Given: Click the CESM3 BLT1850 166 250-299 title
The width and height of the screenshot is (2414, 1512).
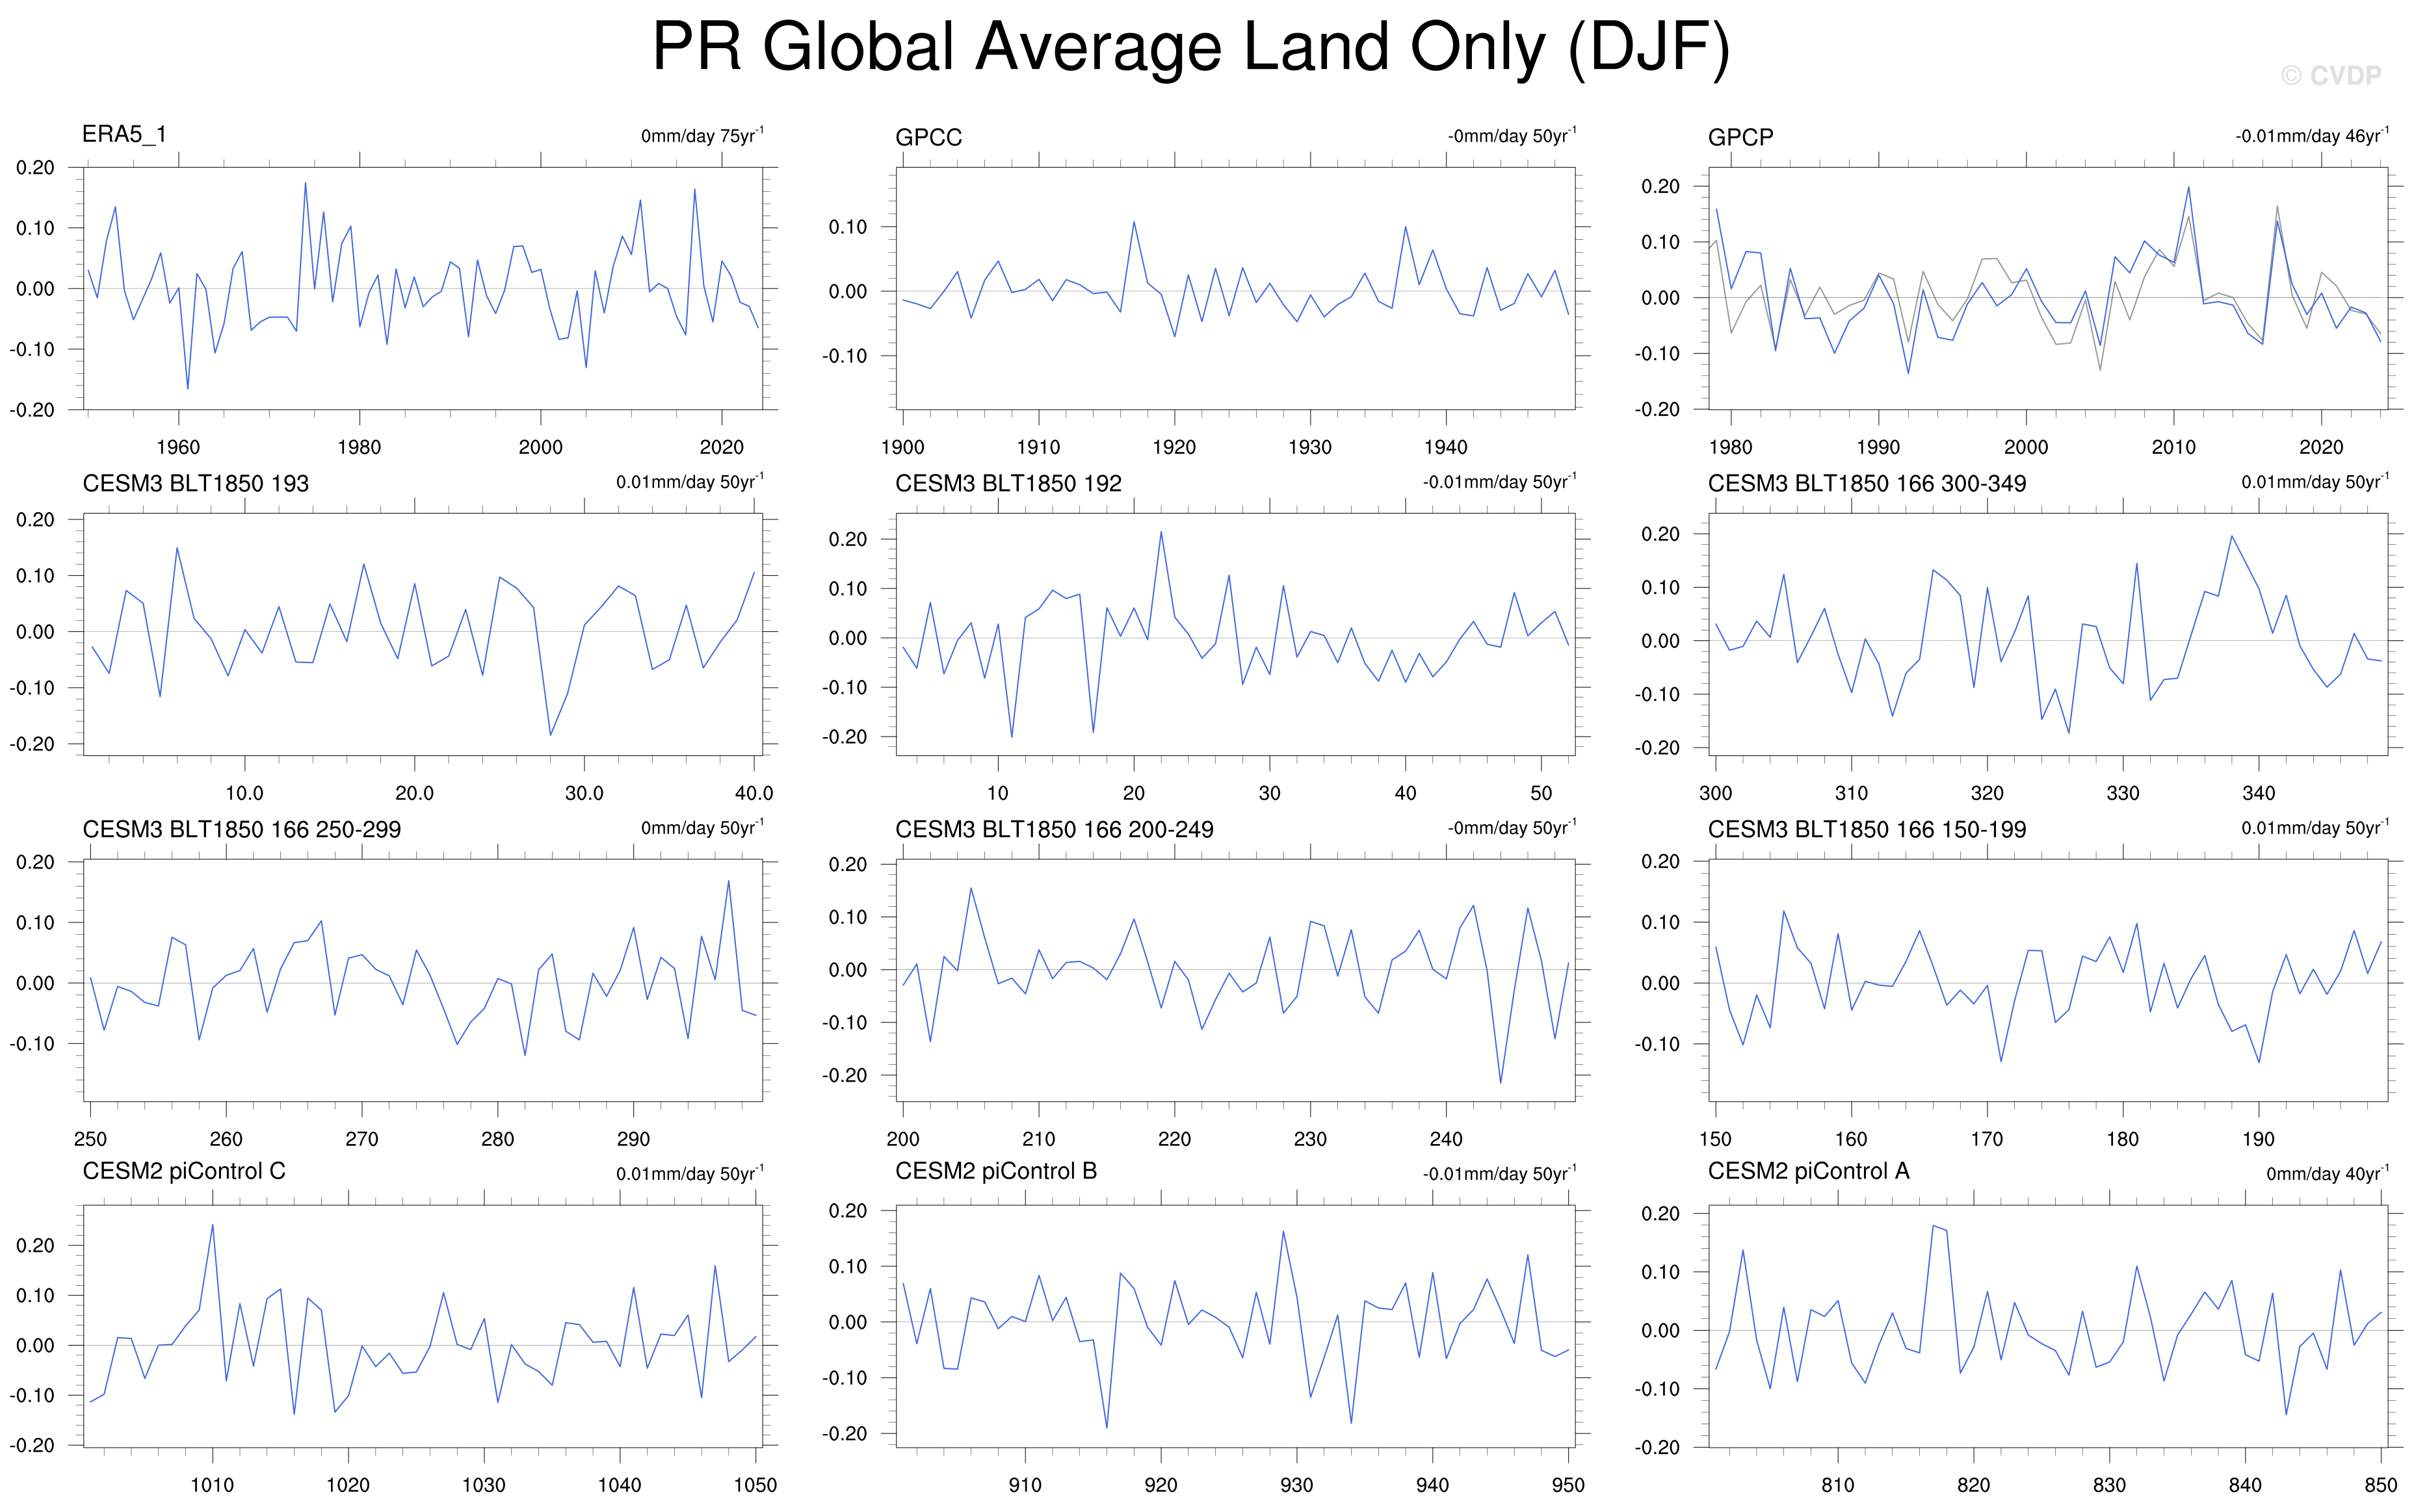Looking at the screenshot, I should click(x=241, y=829).
